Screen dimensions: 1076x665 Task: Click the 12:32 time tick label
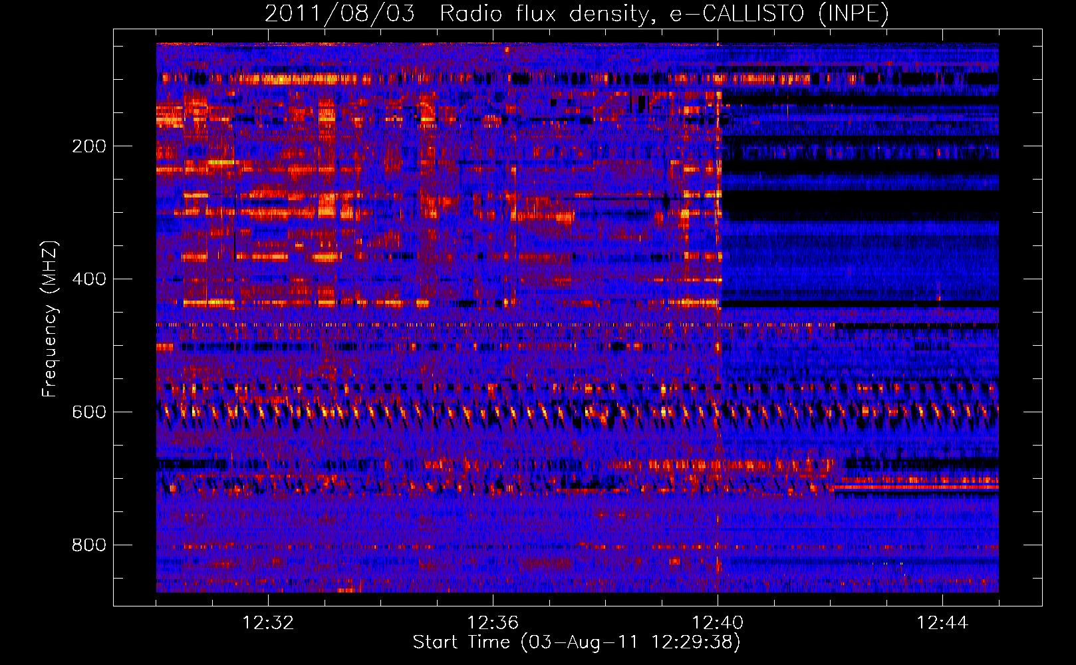coord(268,623)
